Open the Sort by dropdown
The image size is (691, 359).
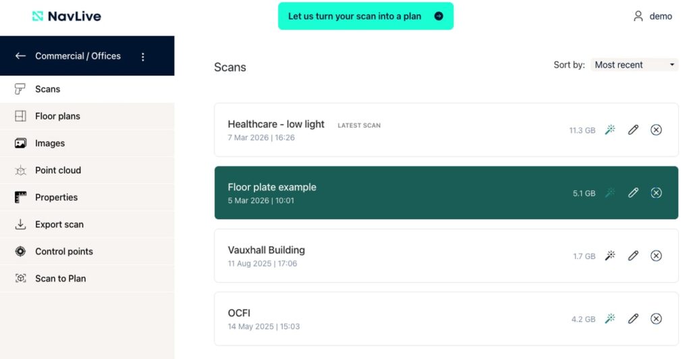[x=634, y=65]
